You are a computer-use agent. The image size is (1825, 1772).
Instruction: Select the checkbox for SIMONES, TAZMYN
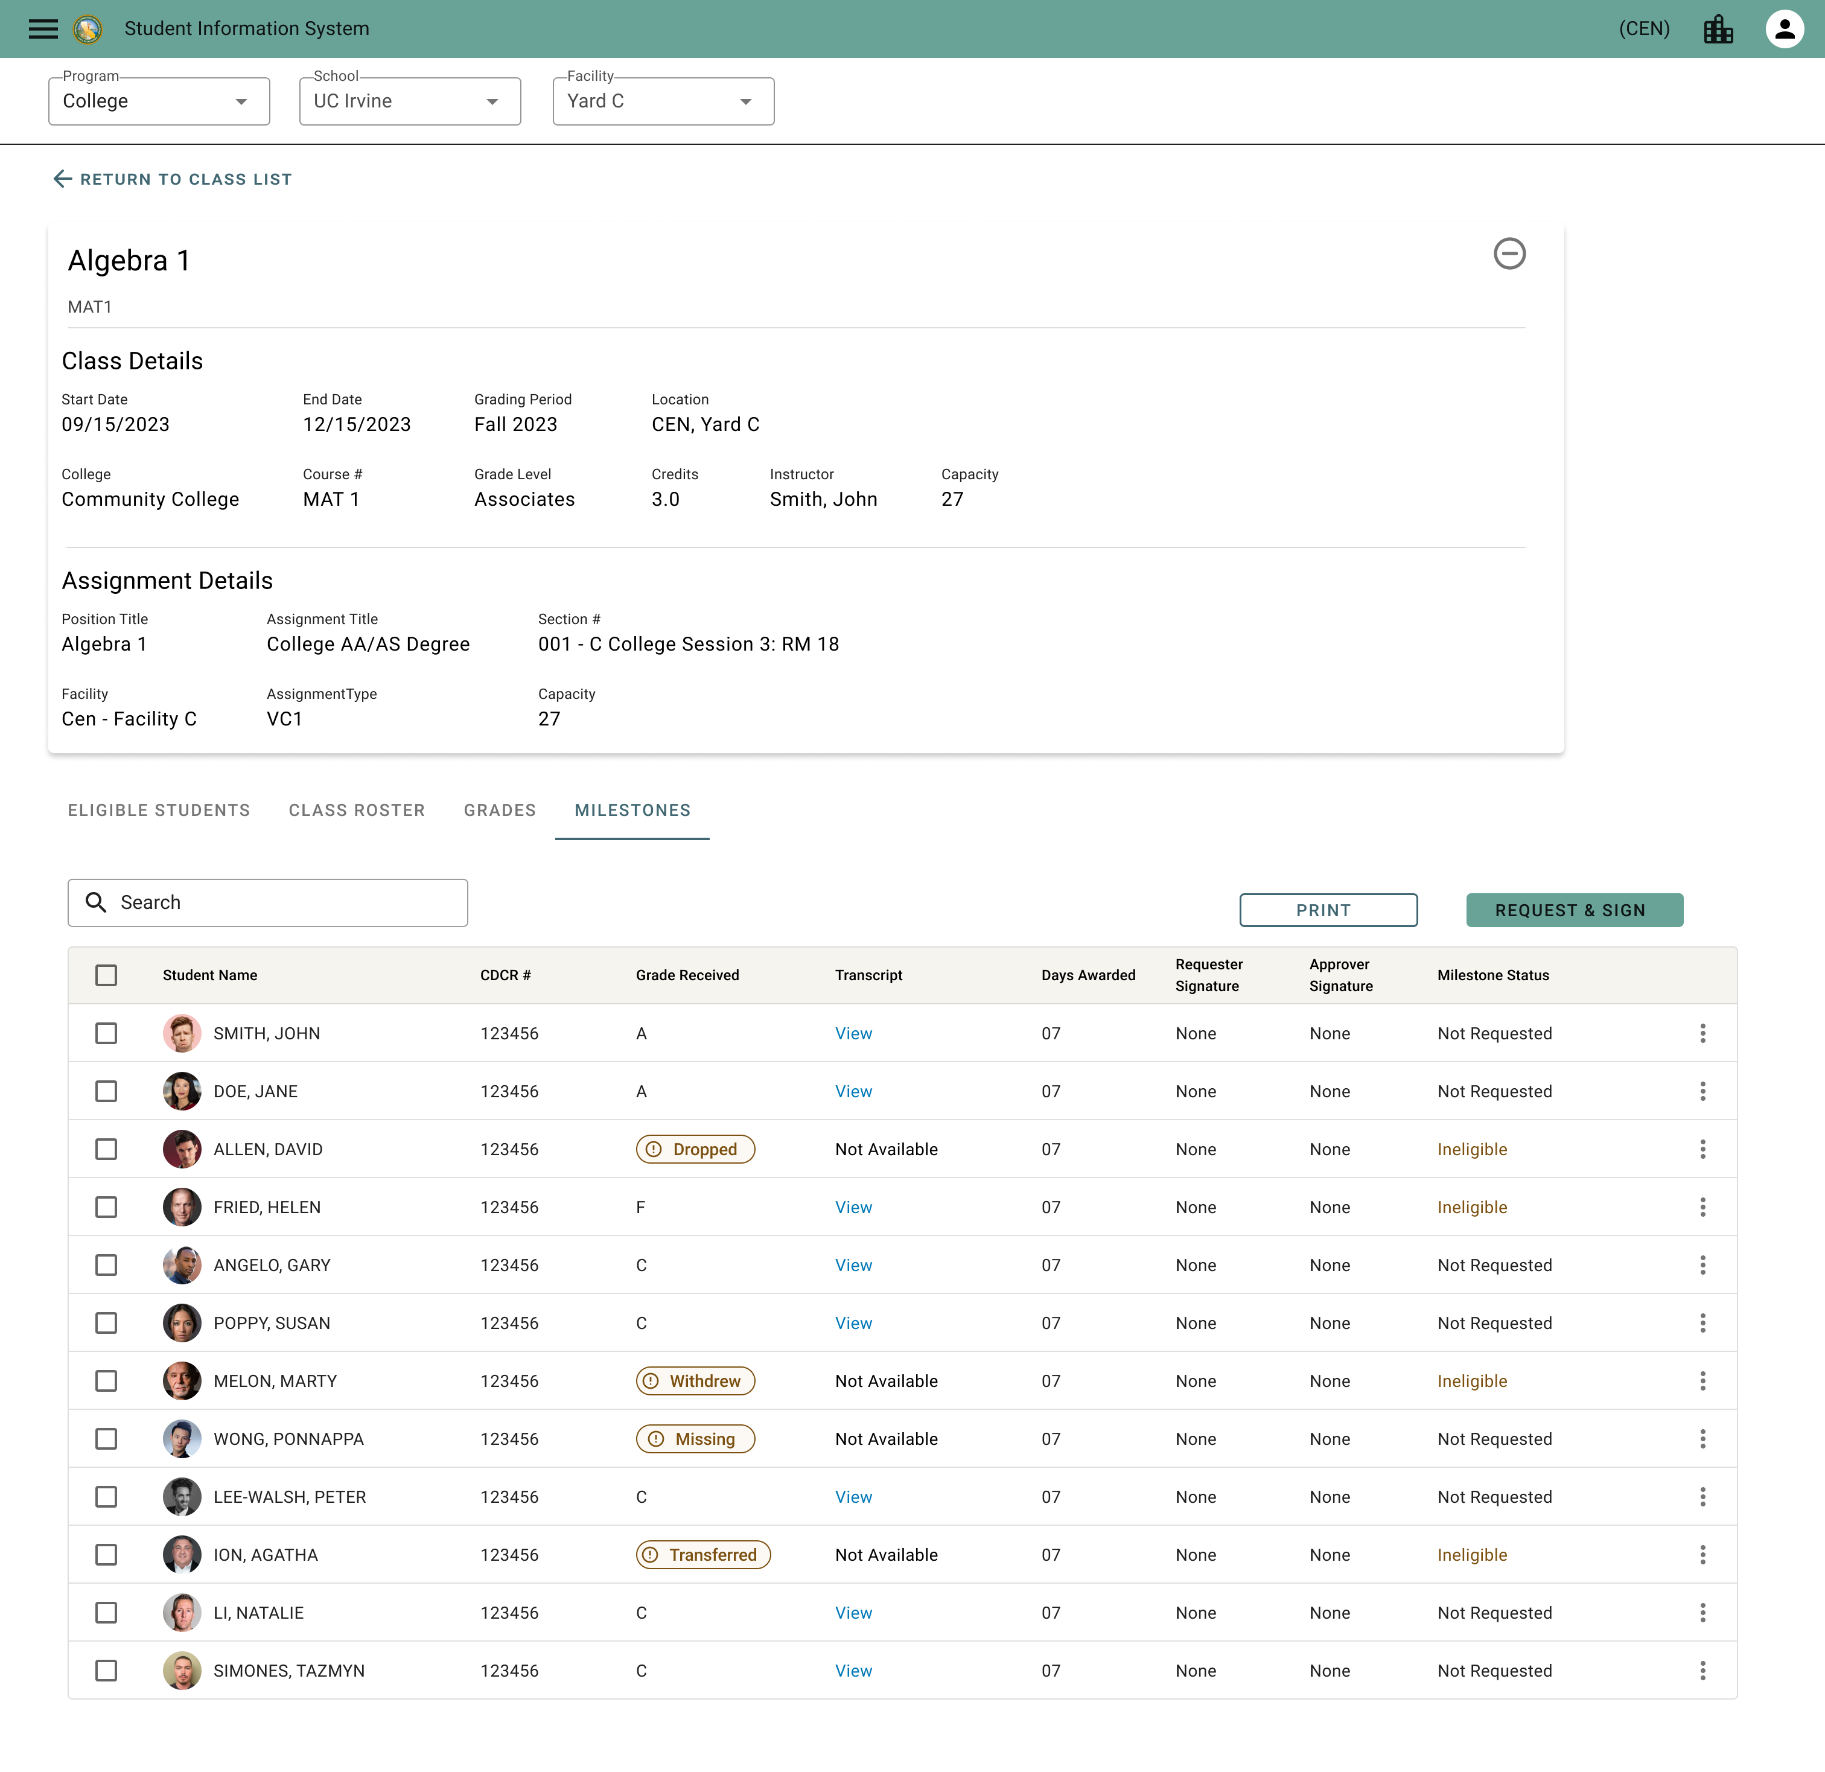pyautogui.click(x=106, y=1669)
